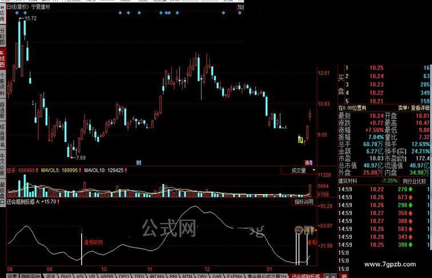Click the 总市值 48.97亿 value
The image size is (432, 278).
[x=374, y=166]
